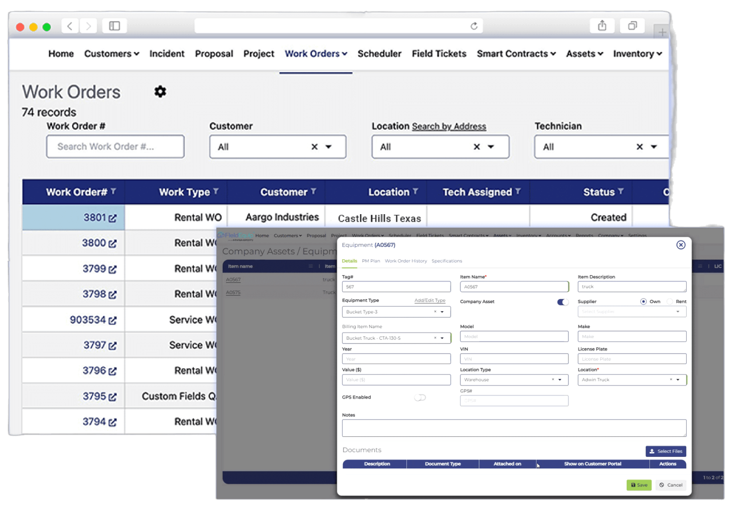The width and height of the screenshot is (730, 522).
Task: Disable the Company Asset toggle
Action: [x=563, y=302]
